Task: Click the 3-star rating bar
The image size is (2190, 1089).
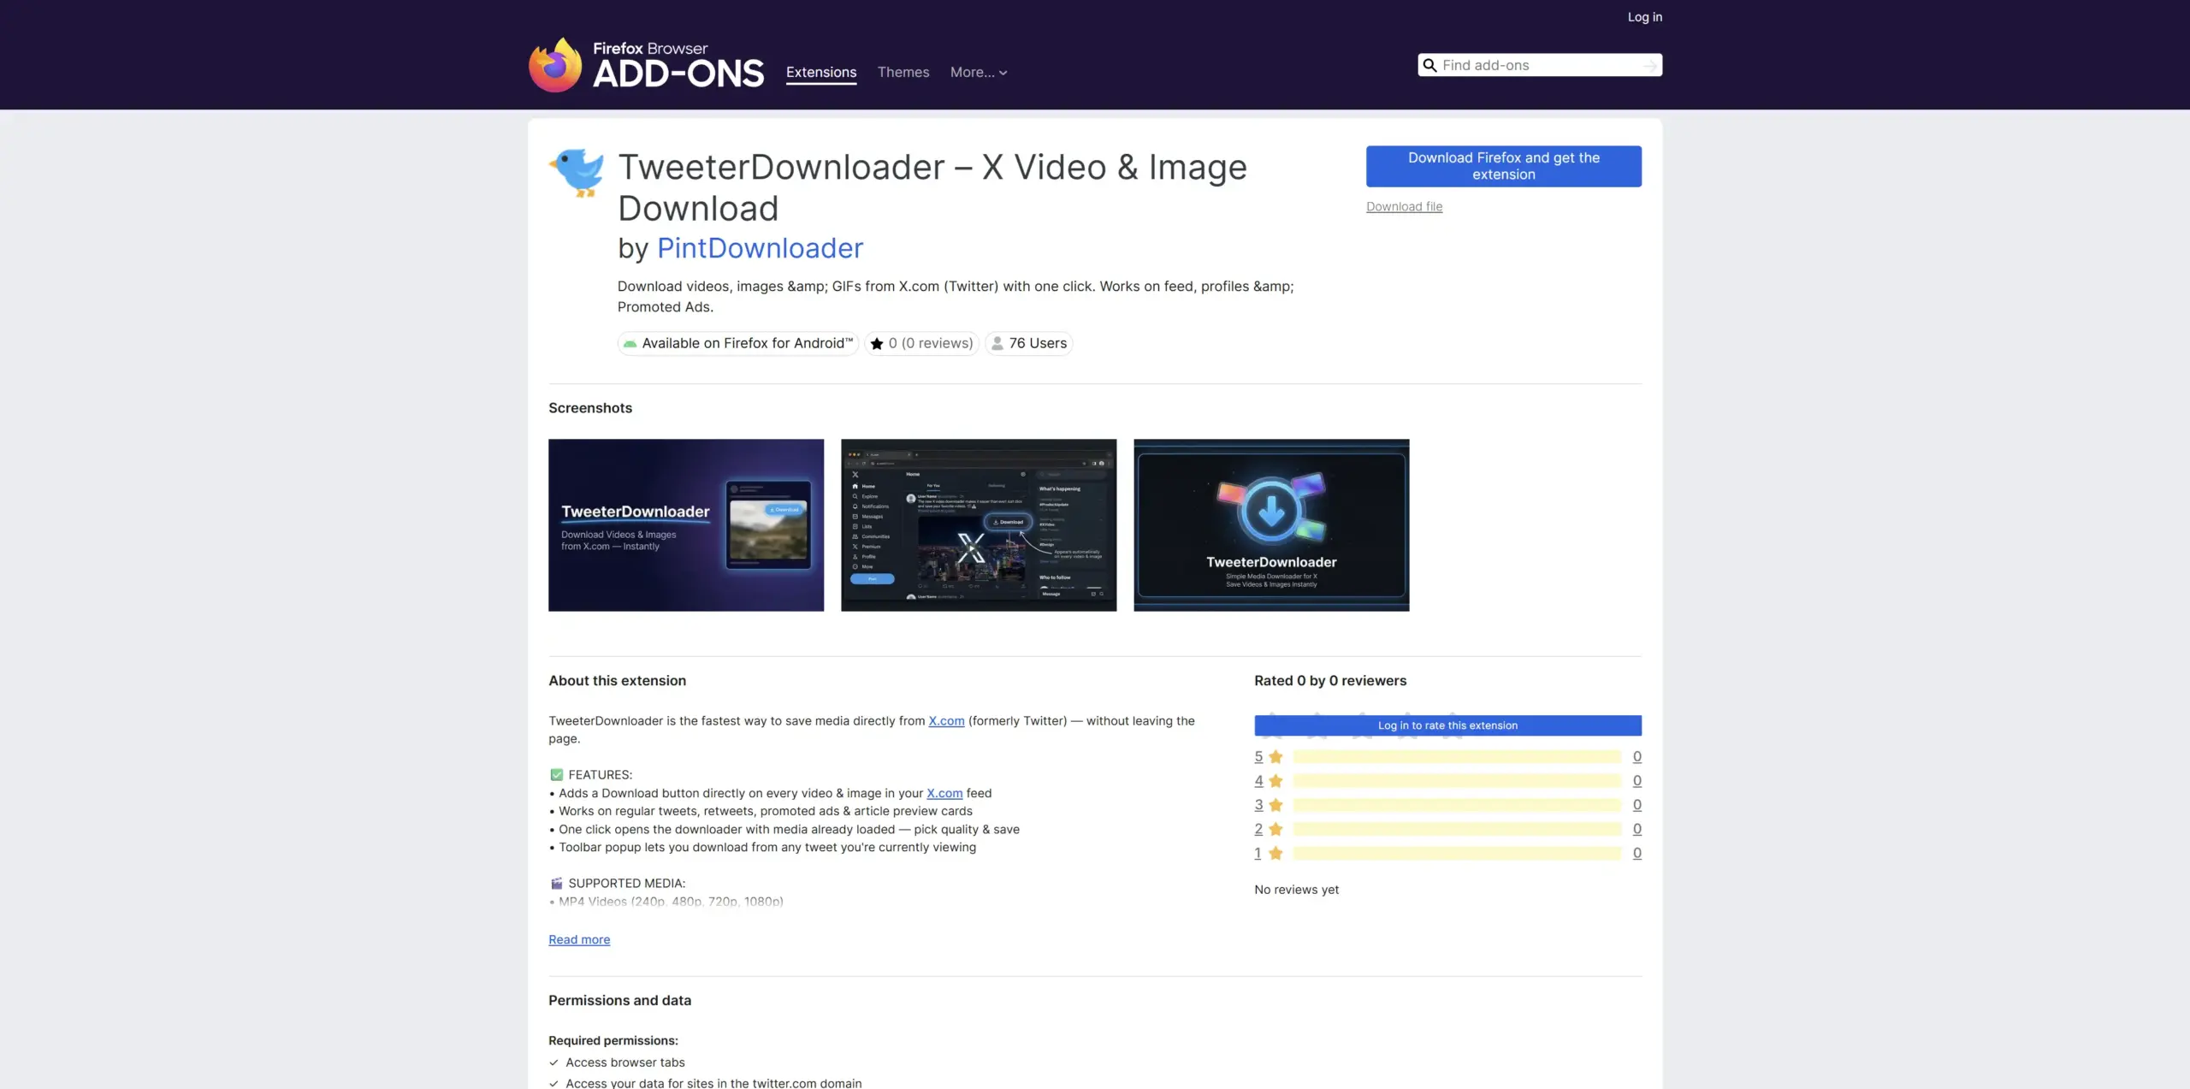Action: tap(1457, 805)
